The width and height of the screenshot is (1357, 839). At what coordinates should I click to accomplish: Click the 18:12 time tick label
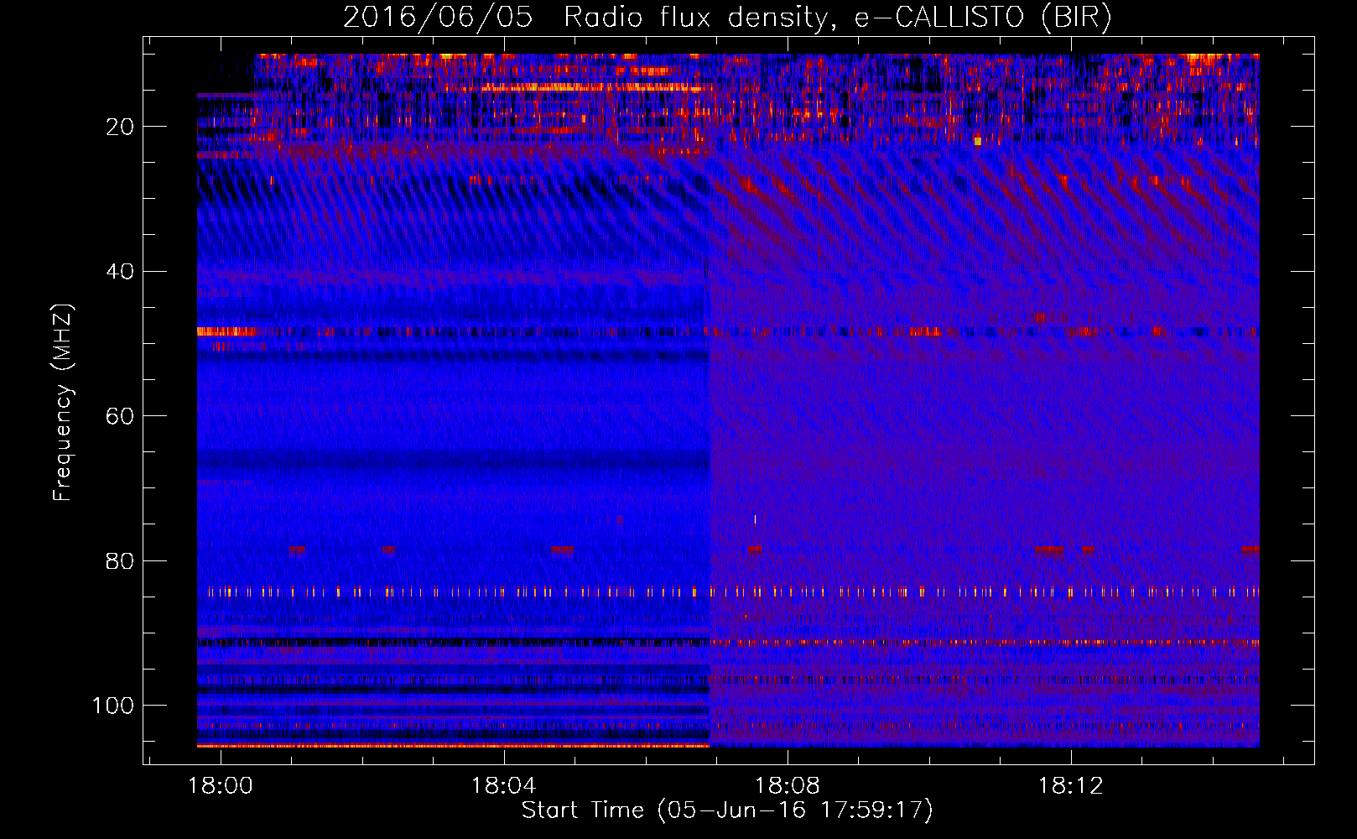(1071, 786)
